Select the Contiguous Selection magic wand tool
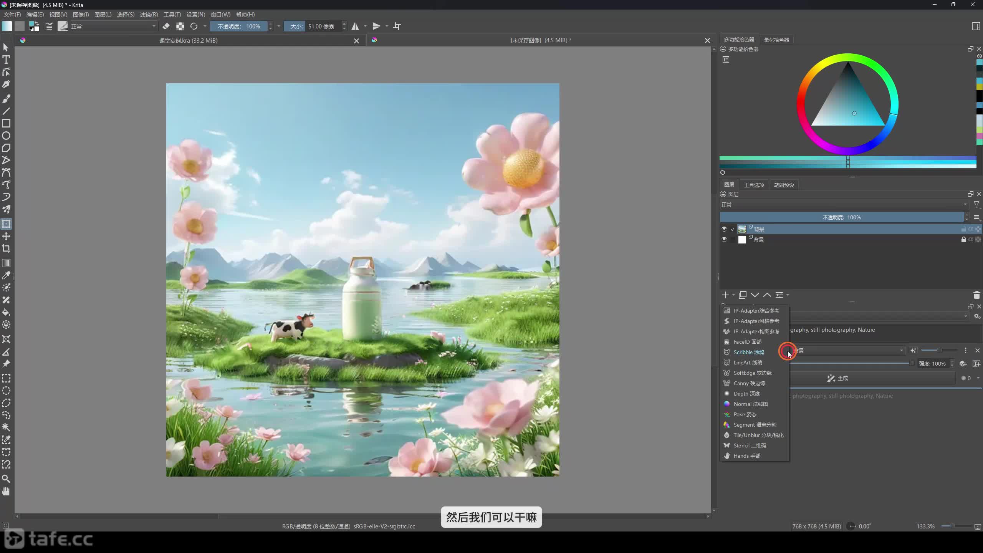 click(6, 427)
